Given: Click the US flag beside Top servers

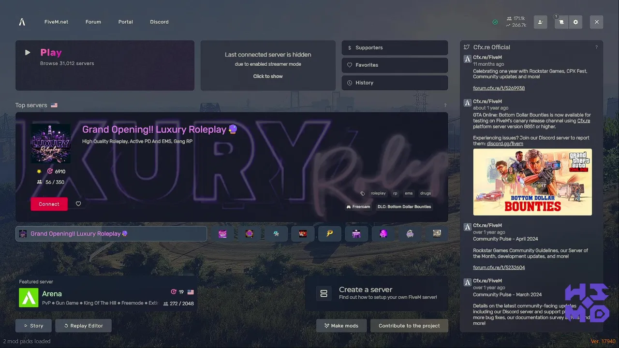Looking at the screenshot, I should pos(54,105).
